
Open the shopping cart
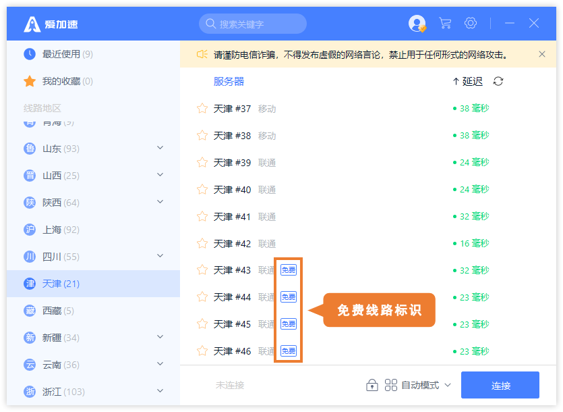click(x=445, y=24)
